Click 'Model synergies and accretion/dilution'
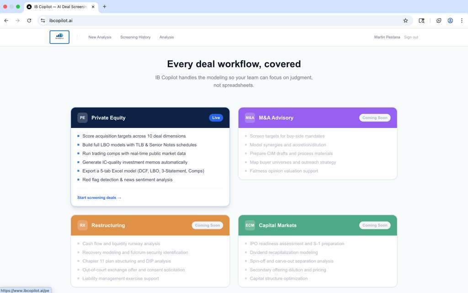The height and width of the screenshot is (293, 468). 288,145
